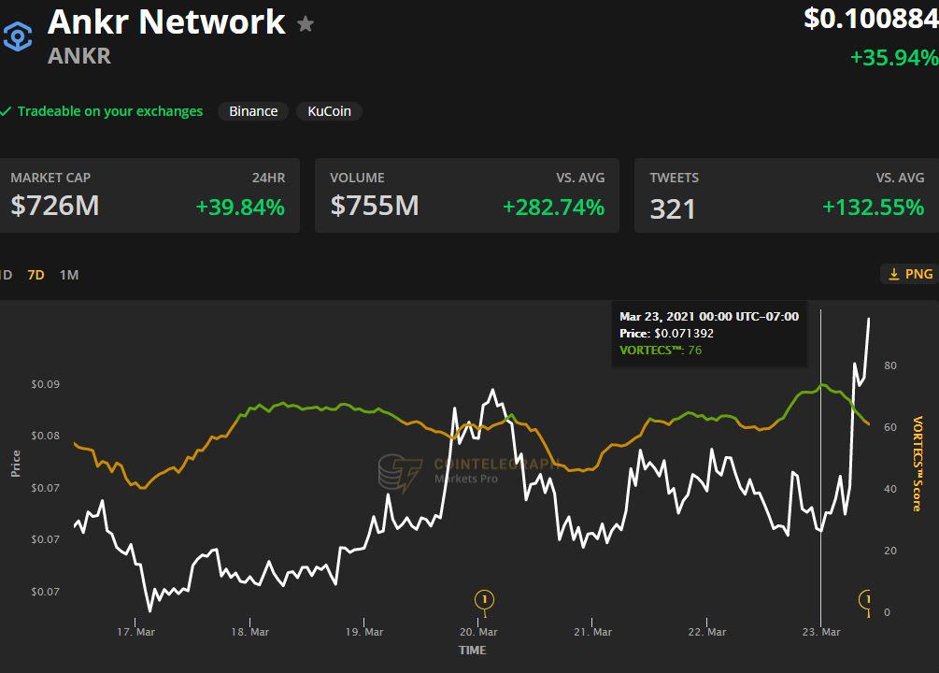Click the $0.09 price axis label
This screenshot has width=939, height=673.
(x=46, y=384)
